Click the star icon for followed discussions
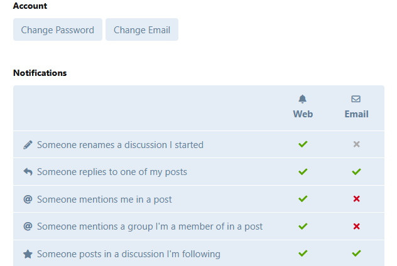Screen dimensions: 397x266 (x=28, y=254)
